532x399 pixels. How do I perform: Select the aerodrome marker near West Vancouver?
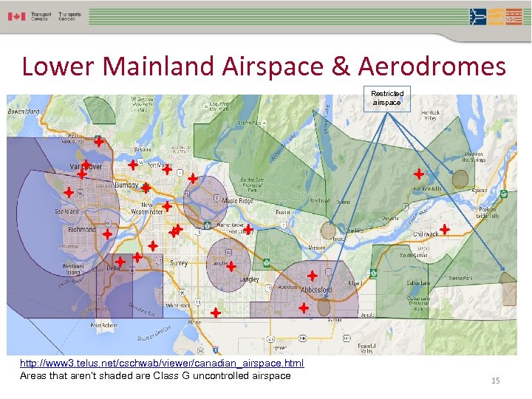tap(99, 141)
